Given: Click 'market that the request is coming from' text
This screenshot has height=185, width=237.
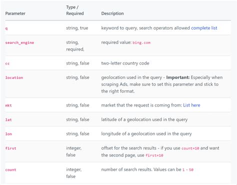Looking at the screenshot, I should point(141,105).
